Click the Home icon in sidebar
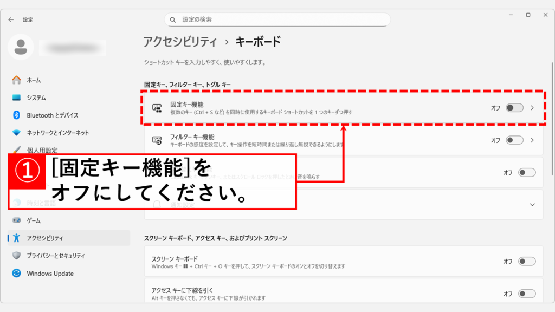 click(16, 80)
